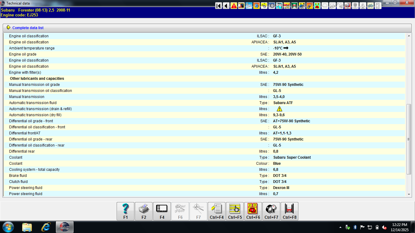Click the 'Dexron III' power steering fluid value
This screenshot has width=415, height=233.
click(281, 188)
